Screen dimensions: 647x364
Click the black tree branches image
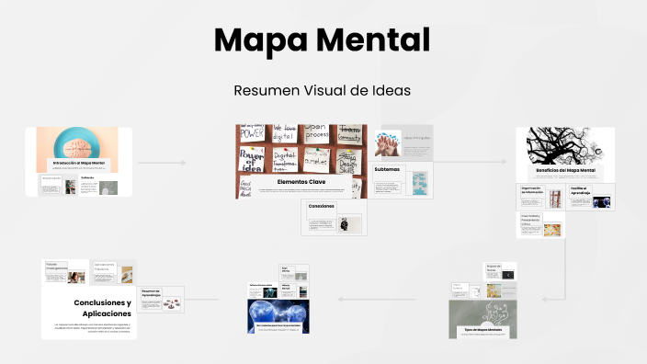[565, 145]
